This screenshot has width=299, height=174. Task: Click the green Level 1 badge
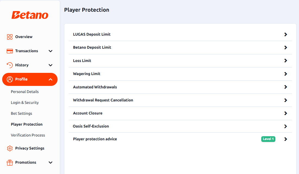[x=268, y=139]
